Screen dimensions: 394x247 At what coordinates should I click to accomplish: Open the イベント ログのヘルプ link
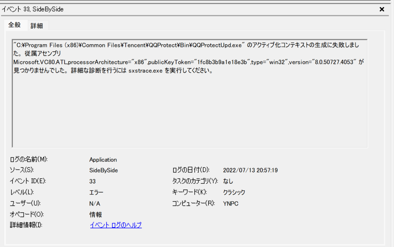(116, 225)
